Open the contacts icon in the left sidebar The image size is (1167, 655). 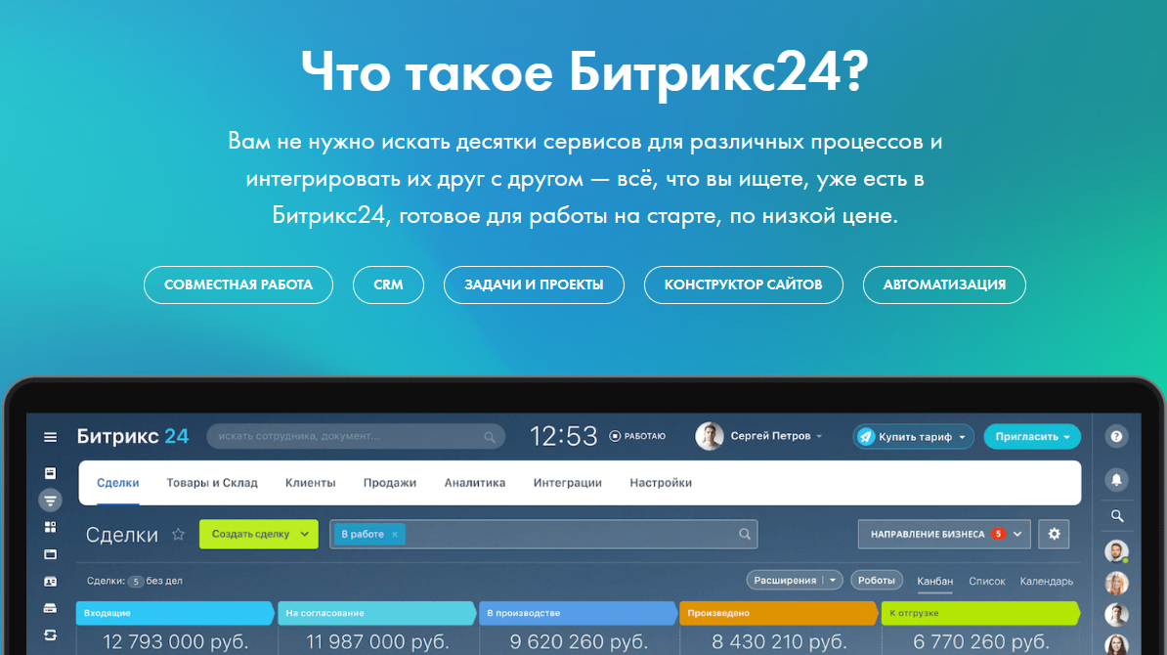point(50,580)
